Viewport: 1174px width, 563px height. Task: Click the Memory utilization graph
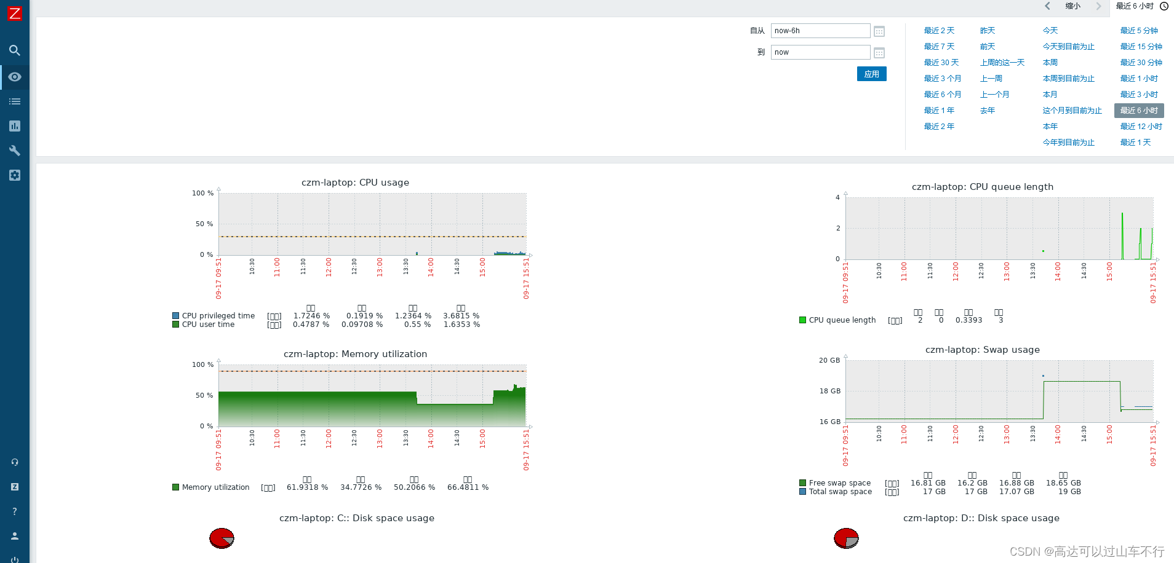point(372,396)
